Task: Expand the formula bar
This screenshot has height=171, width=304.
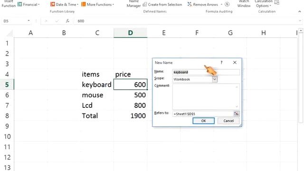Action: coord(300,21)
